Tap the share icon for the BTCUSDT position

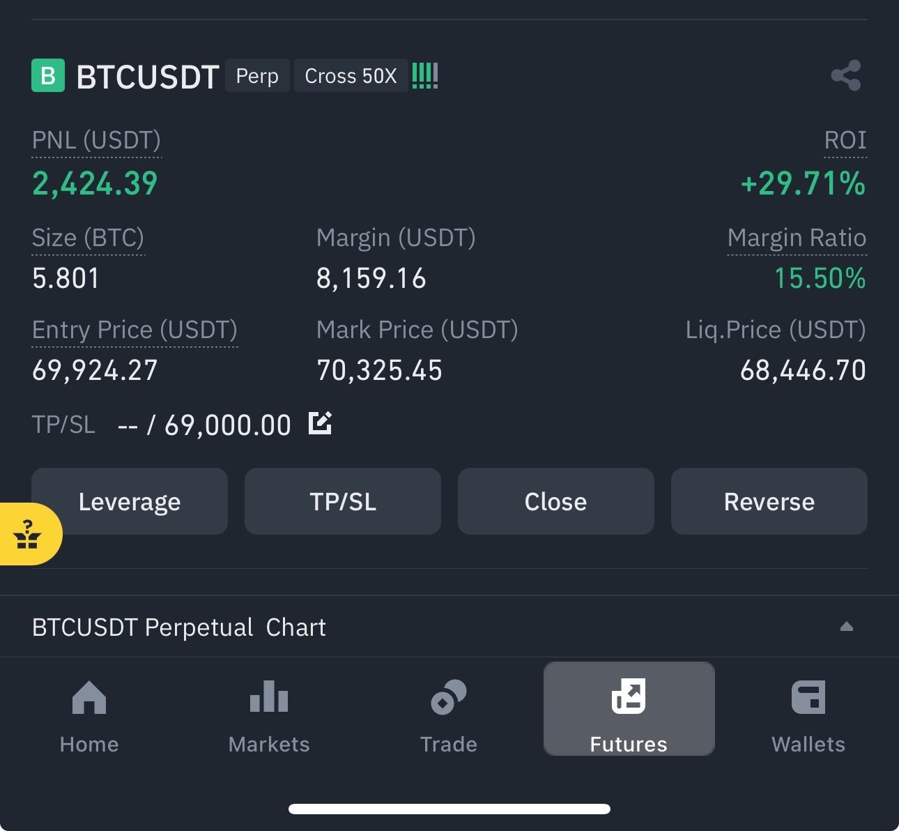(x=846, y=75)
